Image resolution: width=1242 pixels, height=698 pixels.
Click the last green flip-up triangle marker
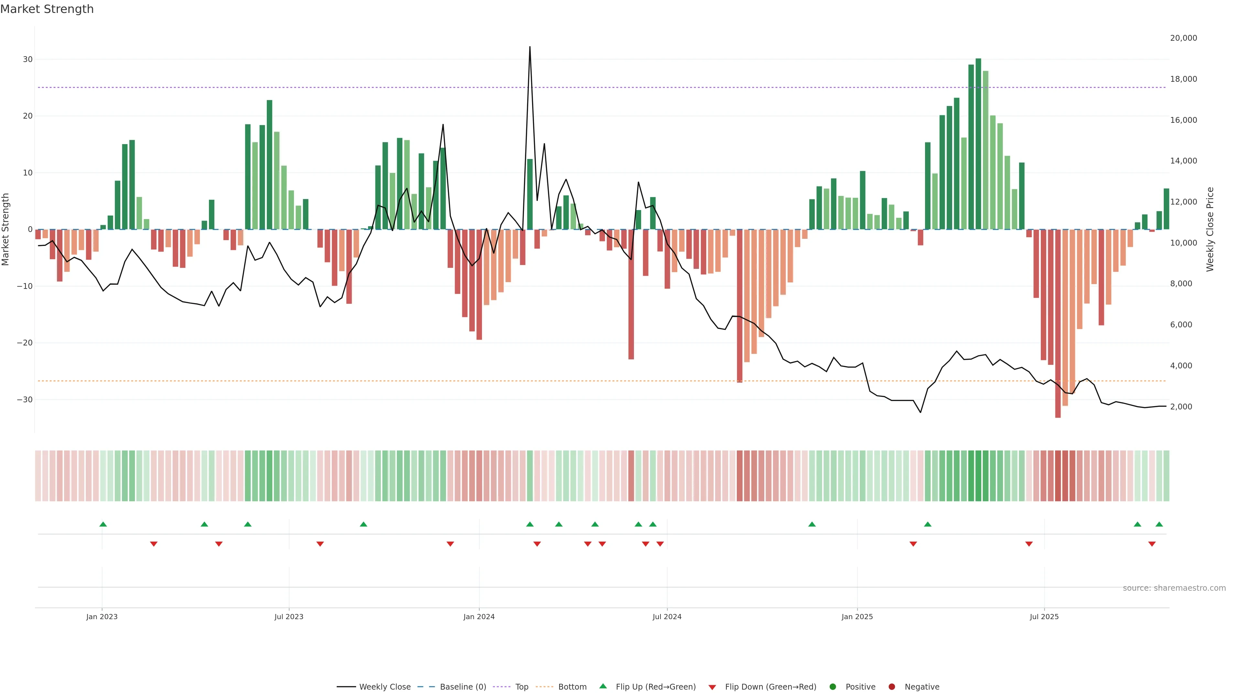[x=1159, y=524]
